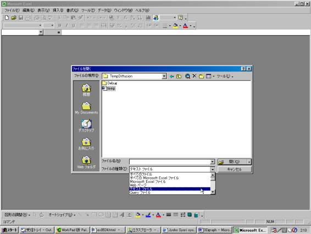Go back using the green arrow in dialog
The image size is (311, 234).
tap(171, 77)
